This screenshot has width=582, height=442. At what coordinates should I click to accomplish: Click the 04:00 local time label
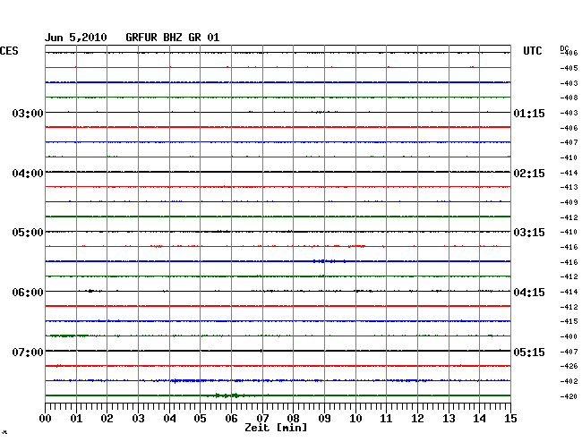pyautogui.click(x=28, y=174)
